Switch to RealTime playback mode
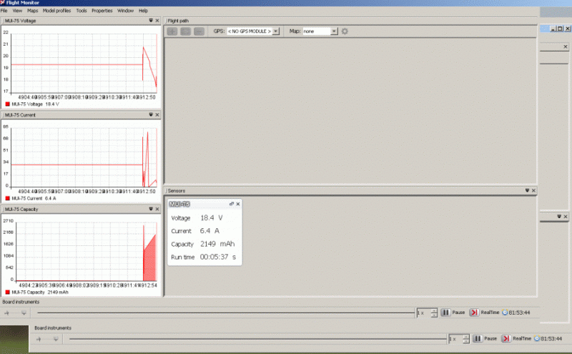 pyautogui.click(x=485, y=313)
